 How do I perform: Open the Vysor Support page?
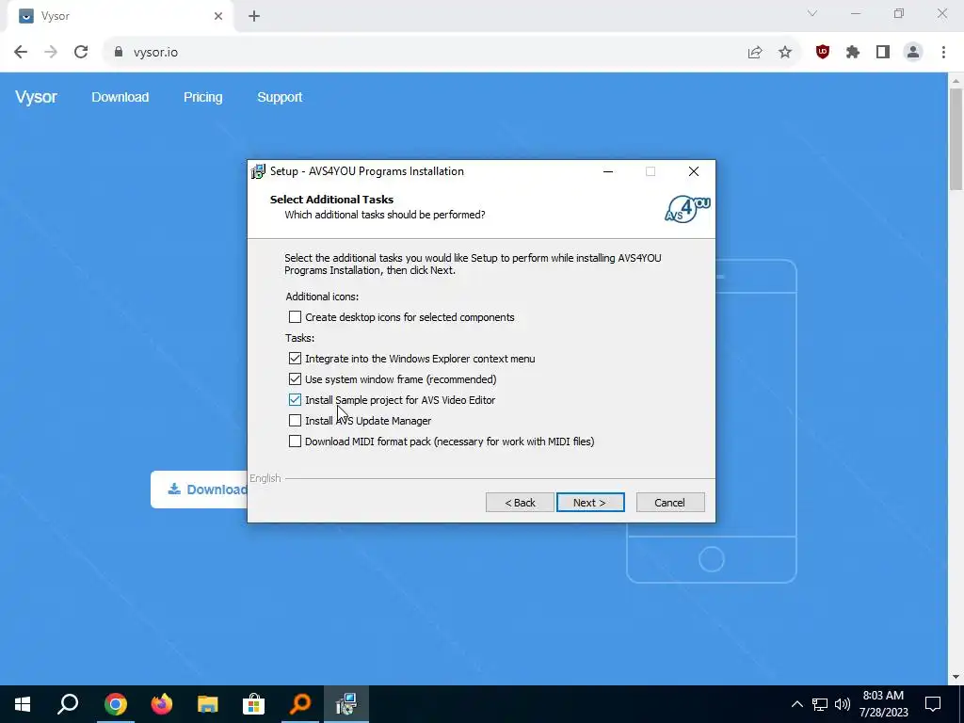pyautogui.click(x=280, y=97)
